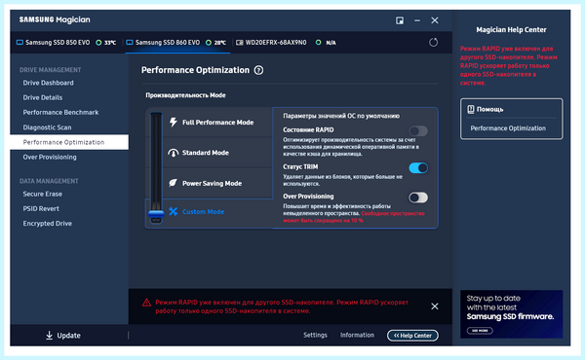The width and height of the screenshot is (585, 360).
Task: Click the Update download arrow icon
Action: [50, 336]
